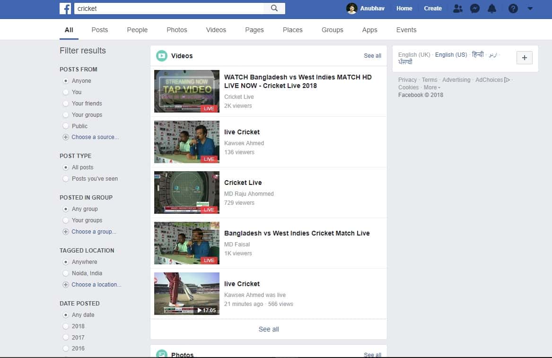
Task: Select the 2017 date filter
Action: pyautogui.click(x=65, y=338)
